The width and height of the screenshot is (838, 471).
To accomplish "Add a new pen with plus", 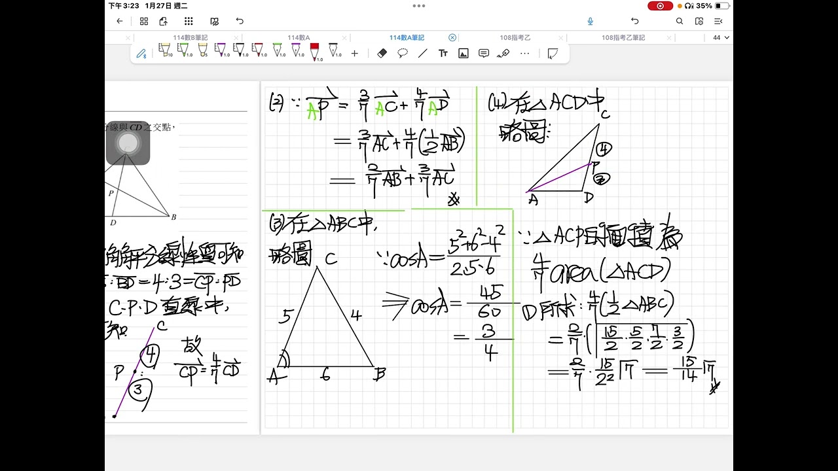I will [355, 54].
